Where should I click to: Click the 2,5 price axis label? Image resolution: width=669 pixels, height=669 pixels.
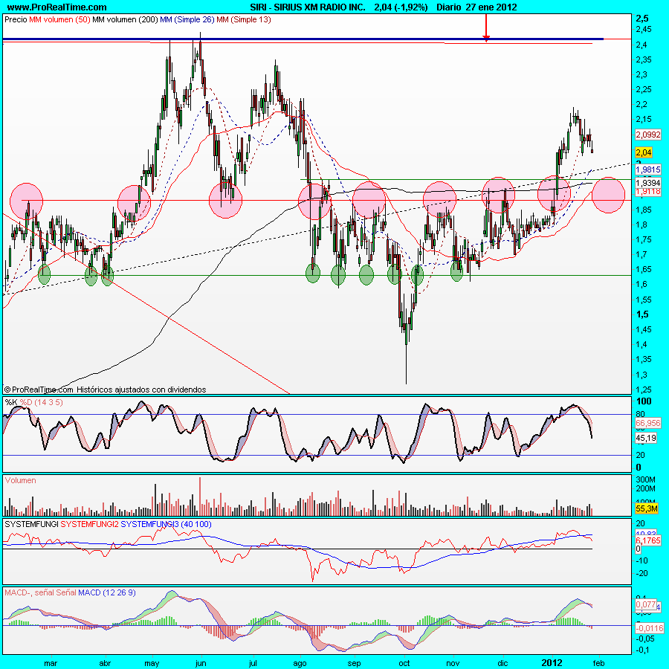coord(642,19)
